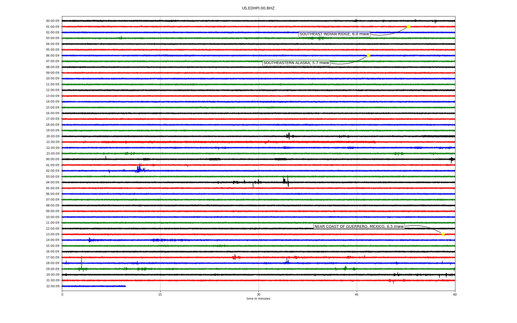The height and width of the screenshot is (323, 517).
Task: Click the Guerrero Mexico earthquake star marker
Action: click(443, 234)
